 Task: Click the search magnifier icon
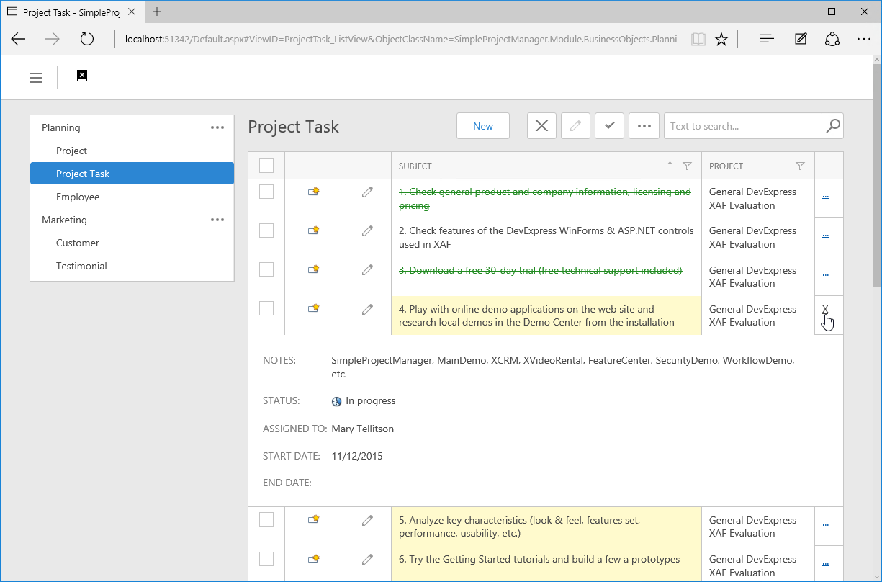832,126
